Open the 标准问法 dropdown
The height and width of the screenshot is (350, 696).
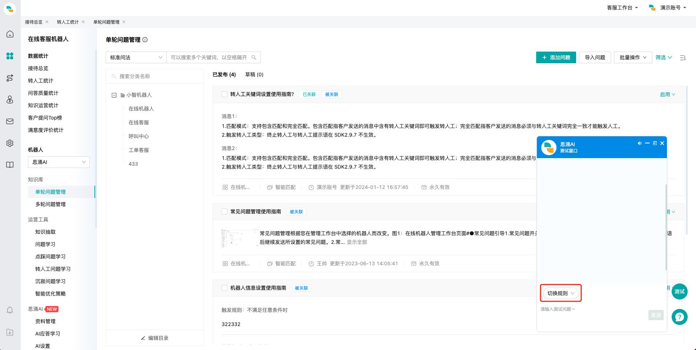click(x=136, y=57)
